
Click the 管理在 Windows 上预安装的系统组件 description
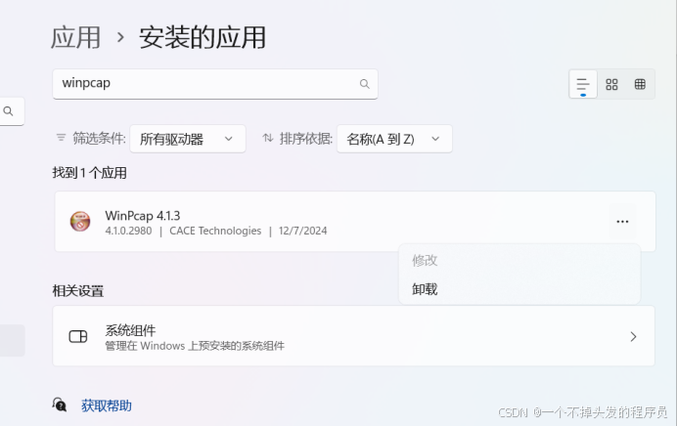(195, 346)
